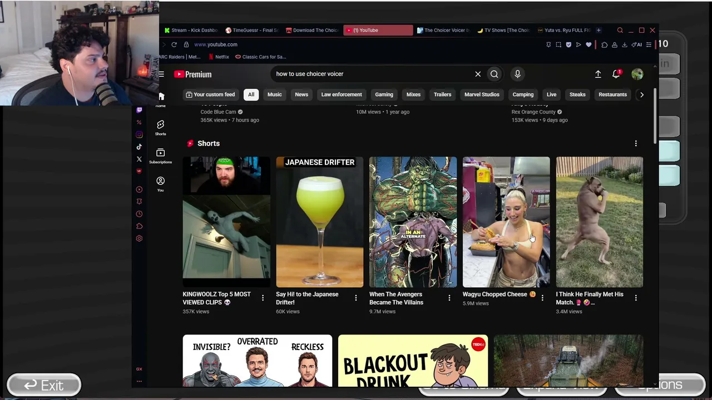Click the heart bookmark icon in toolbar
This screenshot has height=400, width=712.
[589, 44]
